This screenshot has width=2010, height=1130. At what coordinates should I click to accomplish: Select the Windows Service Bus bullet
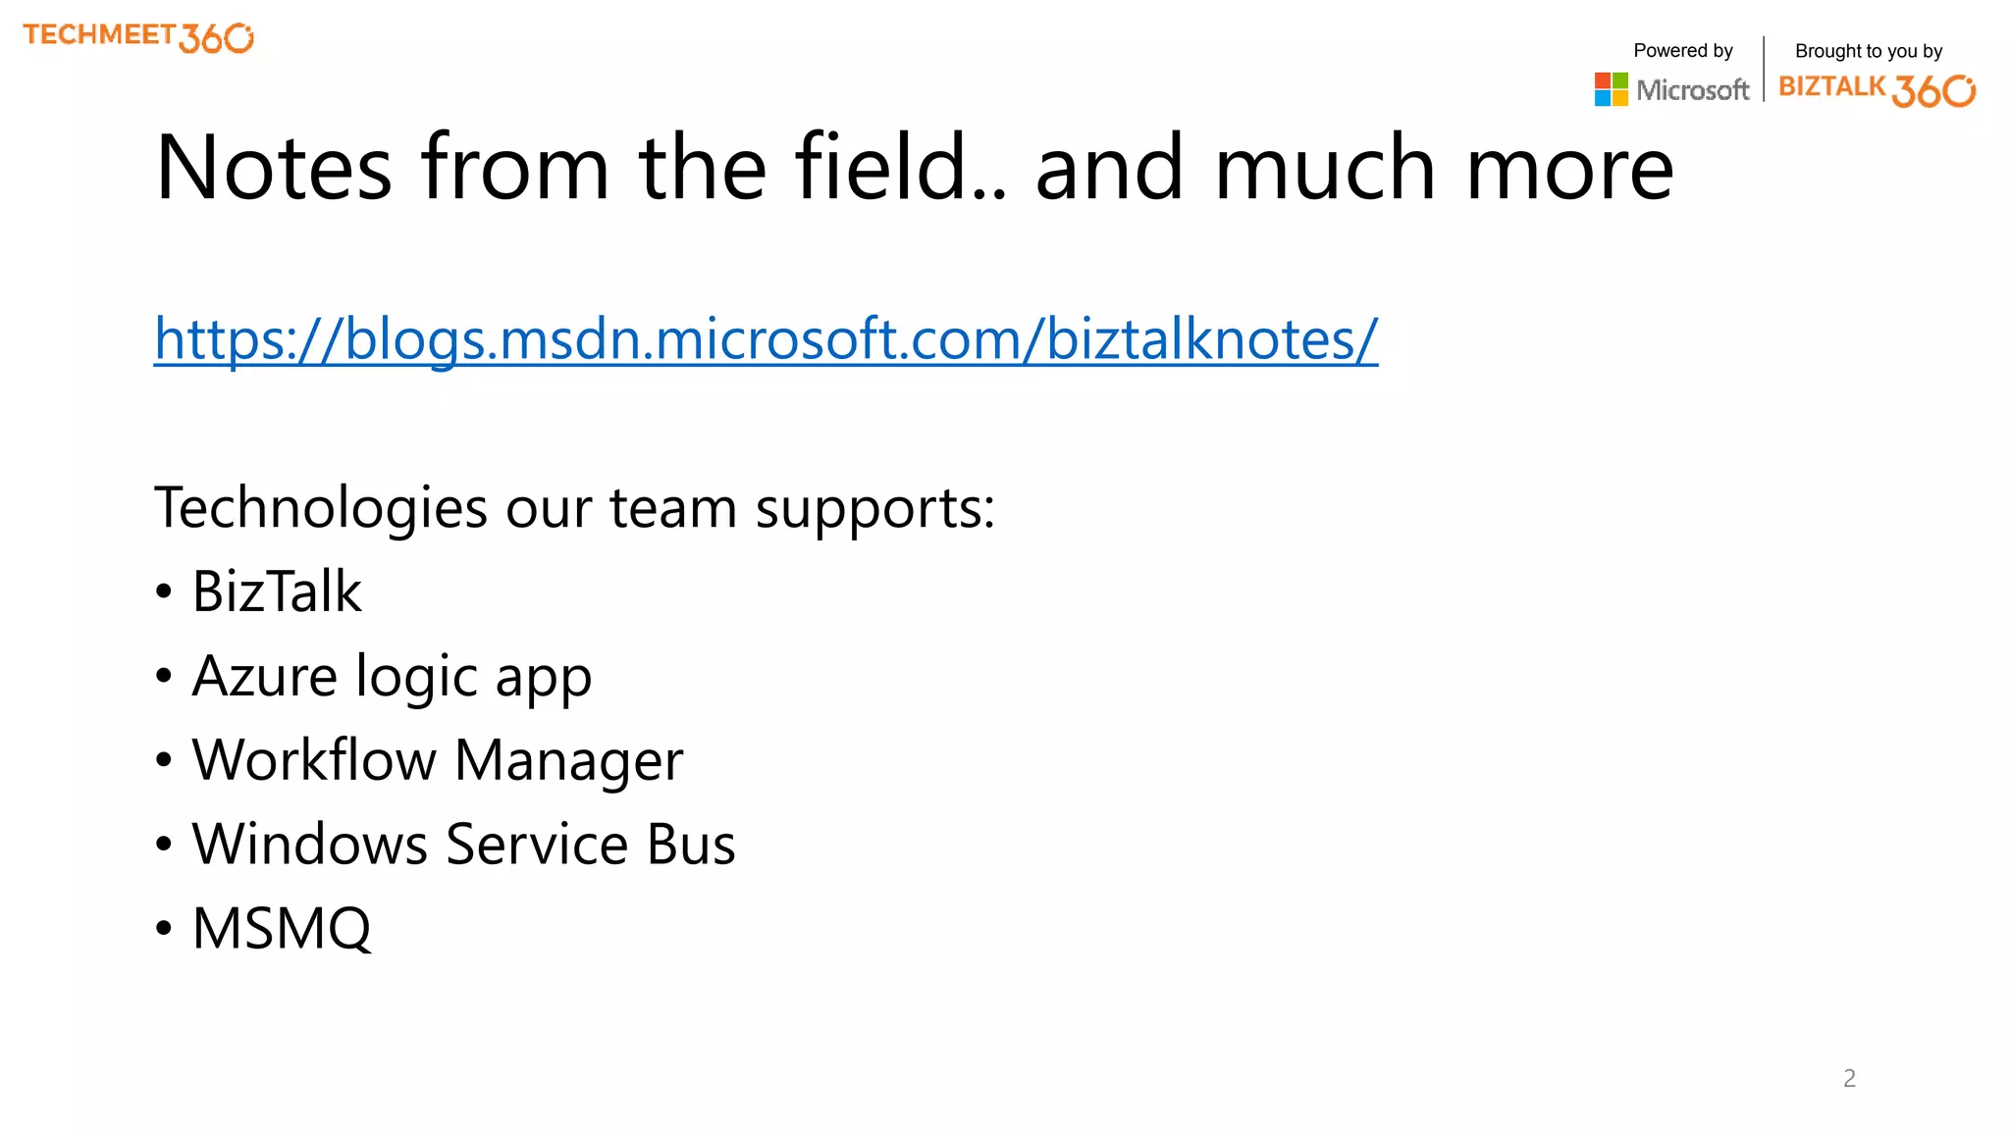coord(446,844)
